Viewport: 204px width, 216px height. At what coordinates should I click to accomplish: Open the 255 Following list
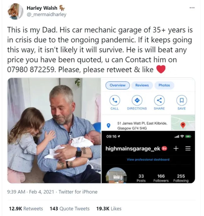click(181, 178)
